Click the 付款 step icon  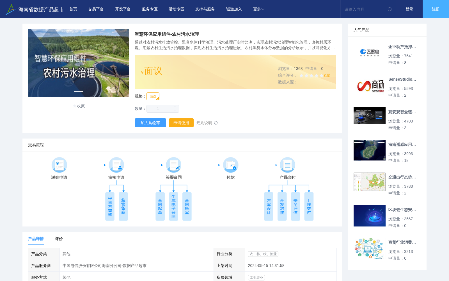tap(231, 165)
